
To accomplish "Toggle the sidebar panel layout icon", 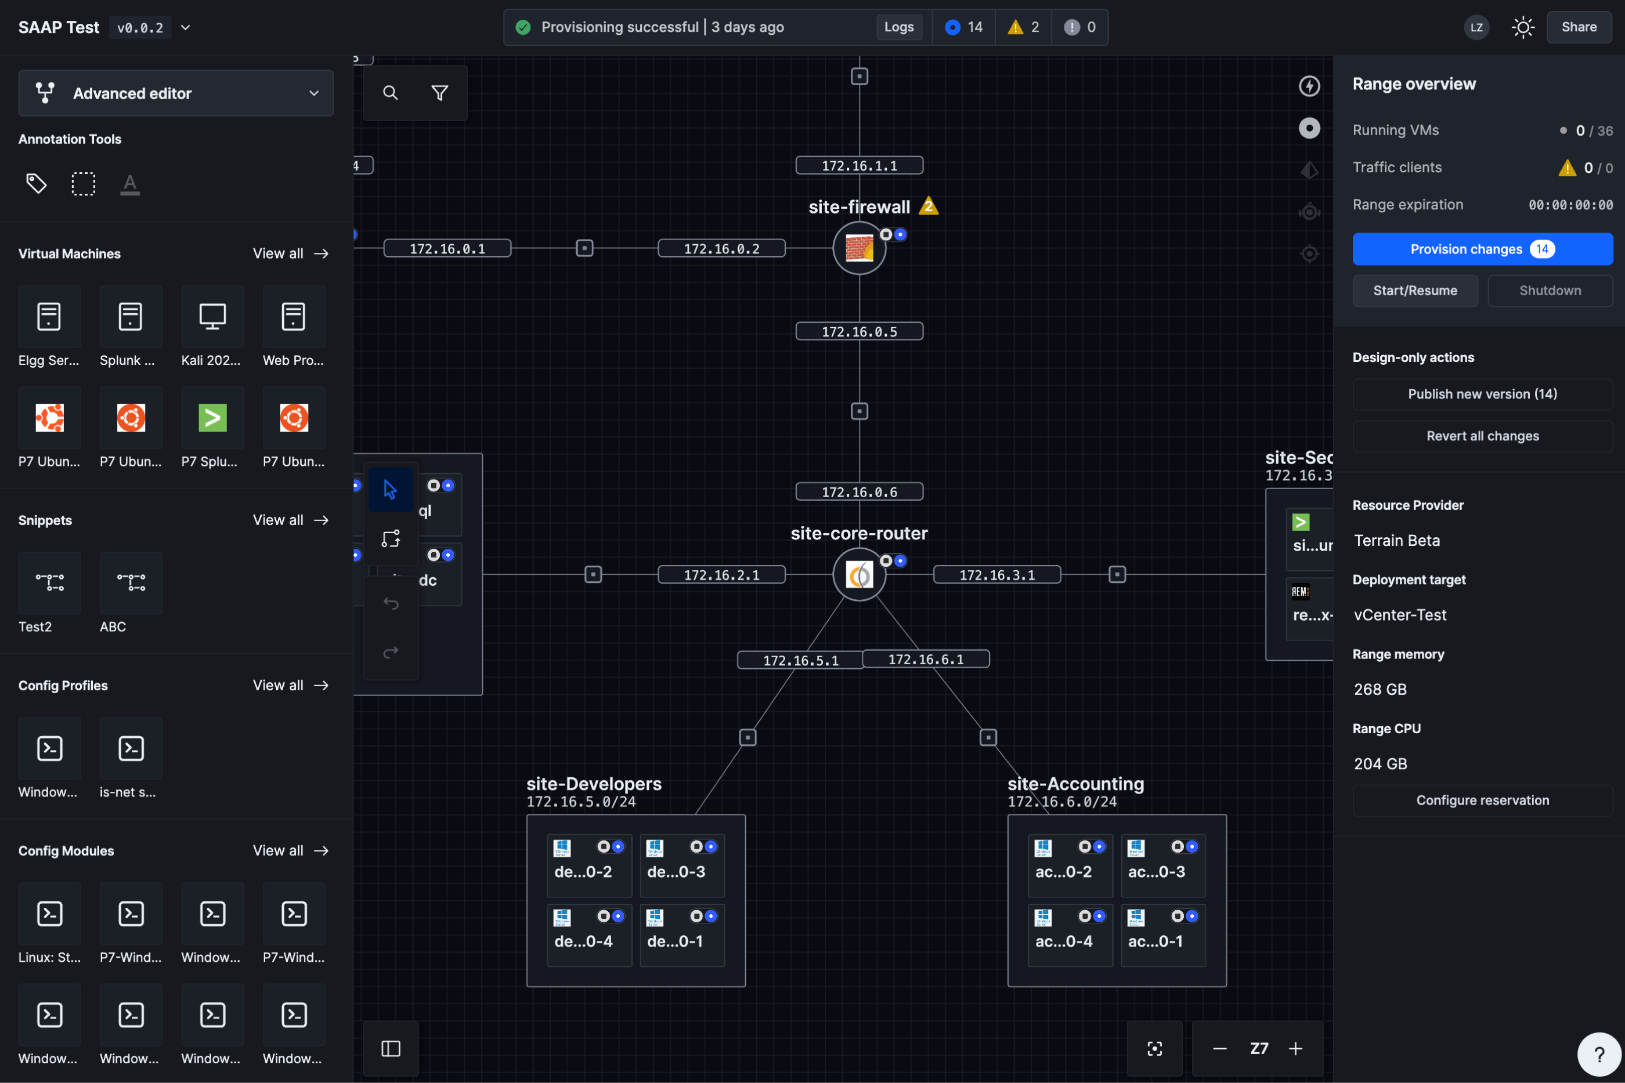I will coord(391,1048).
